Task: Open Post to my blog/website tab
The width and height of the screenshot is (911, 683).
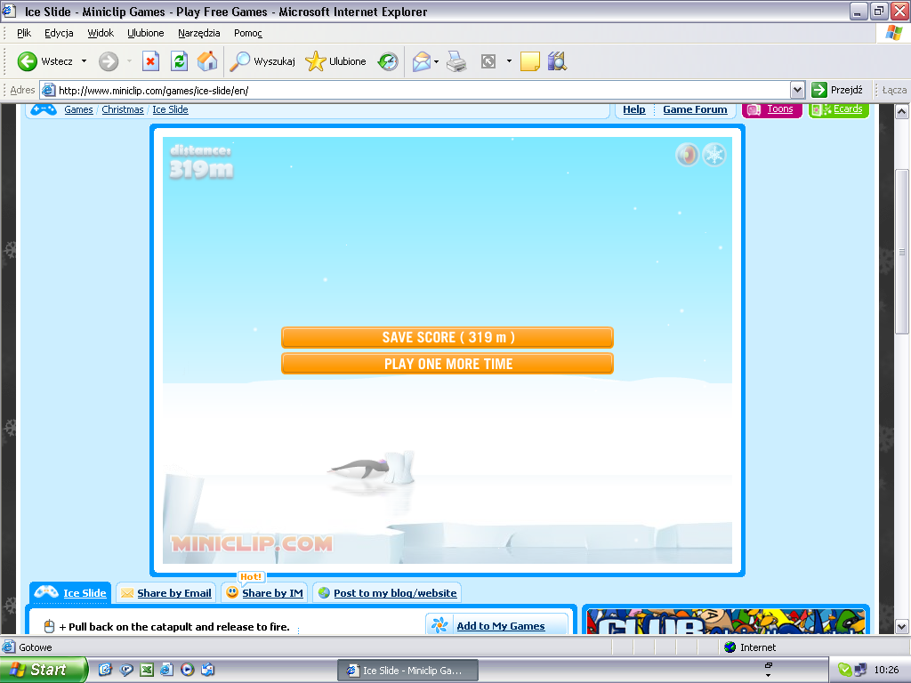Action: (387, 593)
